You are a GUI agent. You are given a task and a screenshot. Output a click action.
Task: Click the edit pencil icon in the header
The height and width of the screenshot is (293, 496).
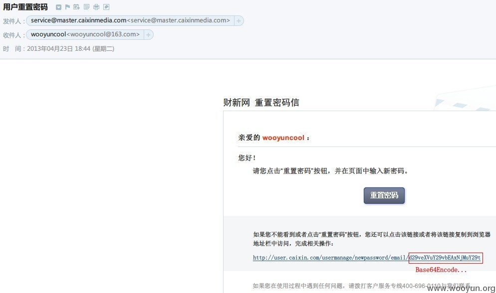(x=106, y=6)
